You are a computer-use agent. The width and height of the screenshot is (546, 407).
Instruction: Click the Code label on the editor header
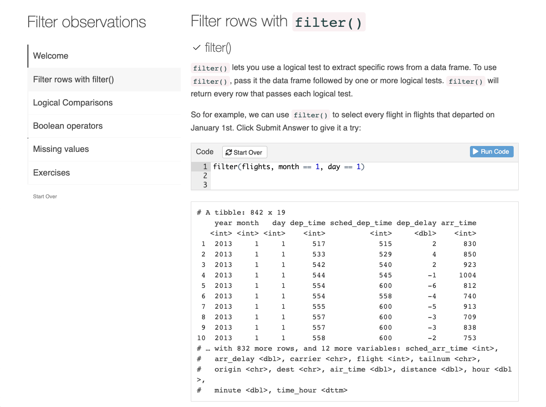pos(204,151)
